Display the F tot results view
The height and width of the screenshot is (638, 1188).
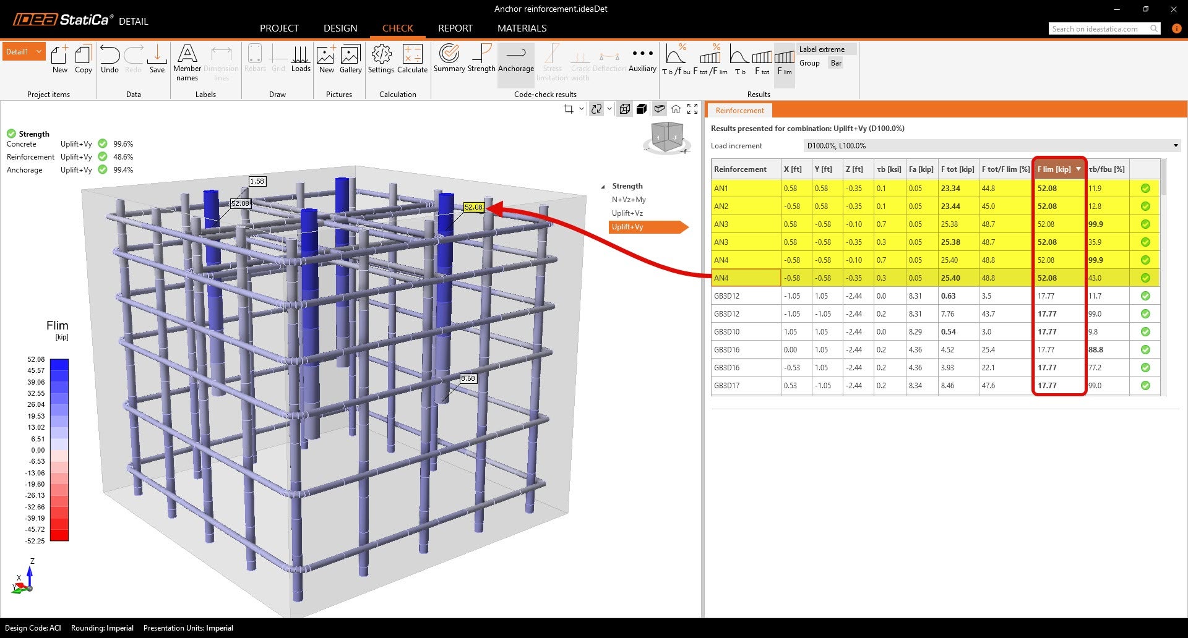coord(761,61)
